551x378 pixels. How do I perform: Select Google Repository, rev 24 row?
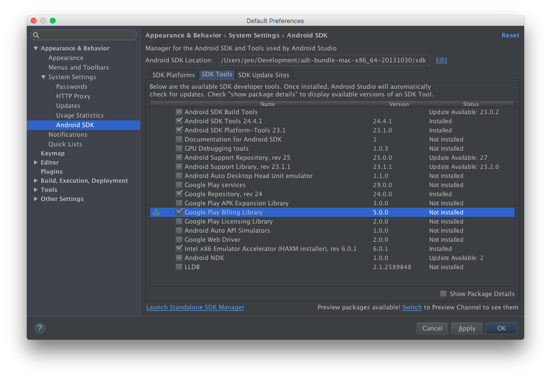click(x=332, y=194)
